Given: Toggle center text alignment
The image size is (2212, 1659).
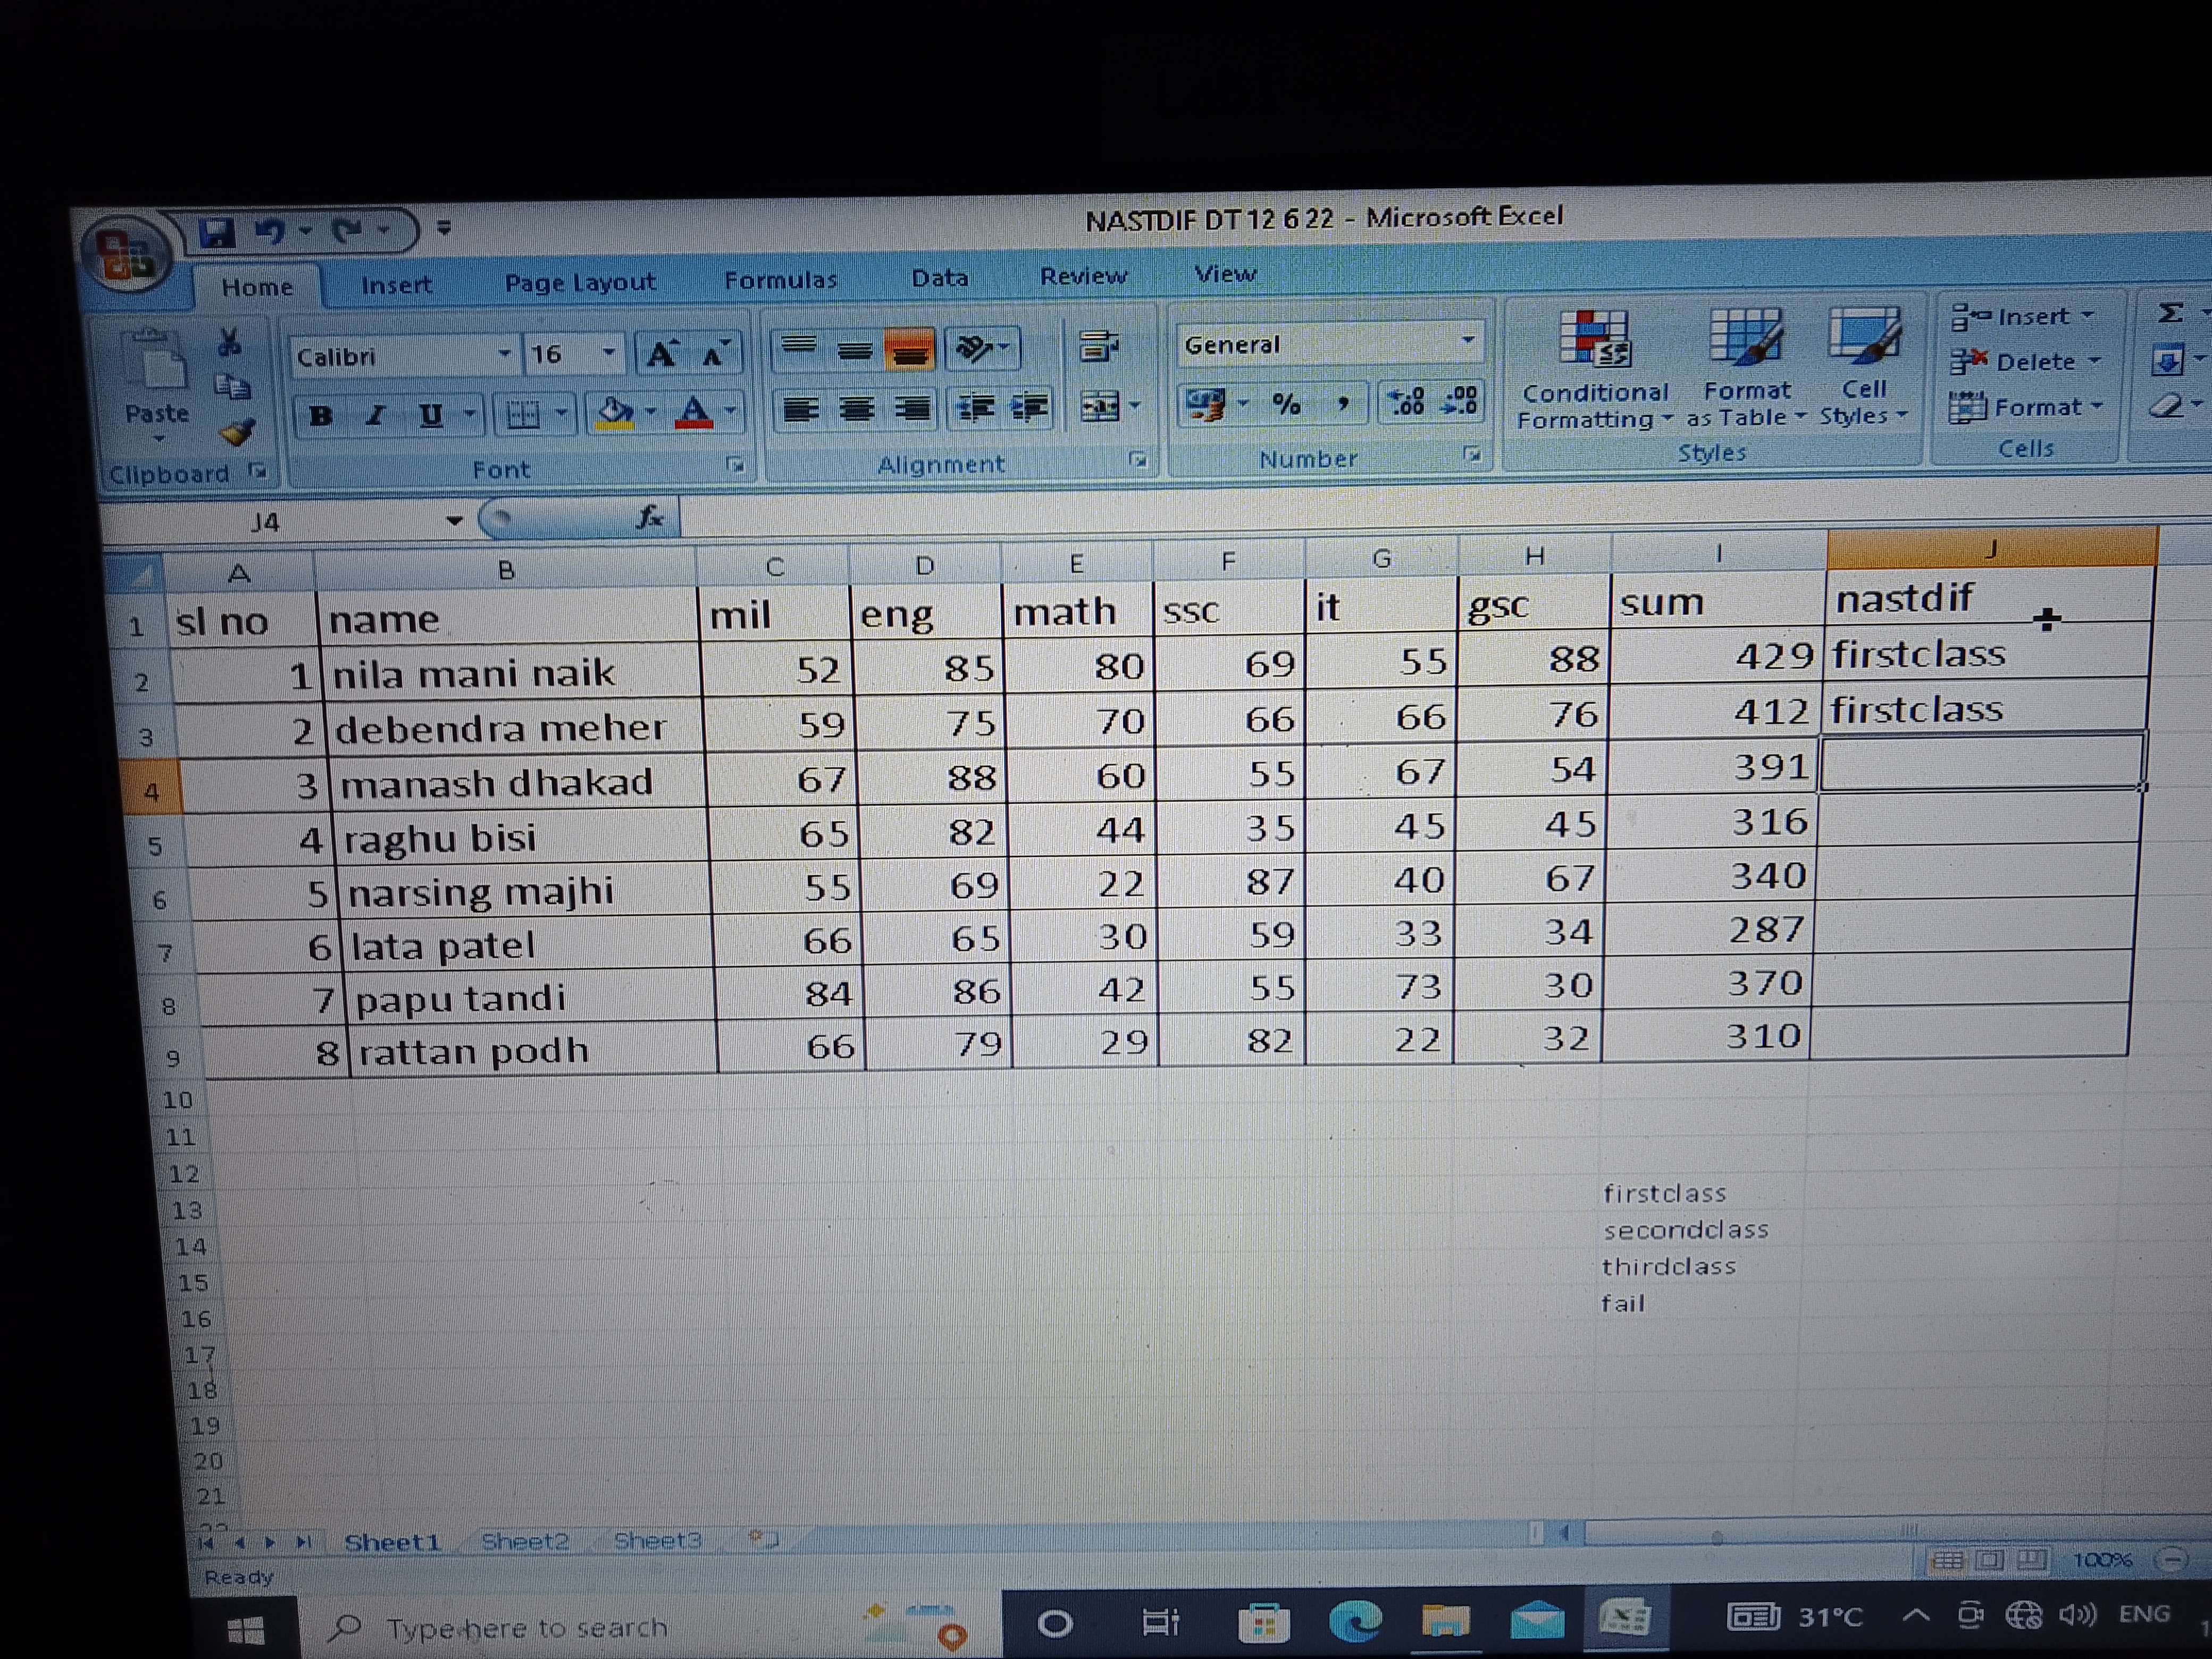Looking at the screenshot, I should [856, 409].
